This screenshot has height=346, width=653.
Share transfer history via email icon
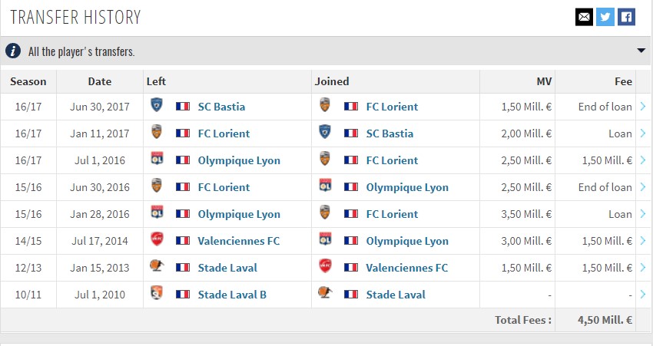584,17
